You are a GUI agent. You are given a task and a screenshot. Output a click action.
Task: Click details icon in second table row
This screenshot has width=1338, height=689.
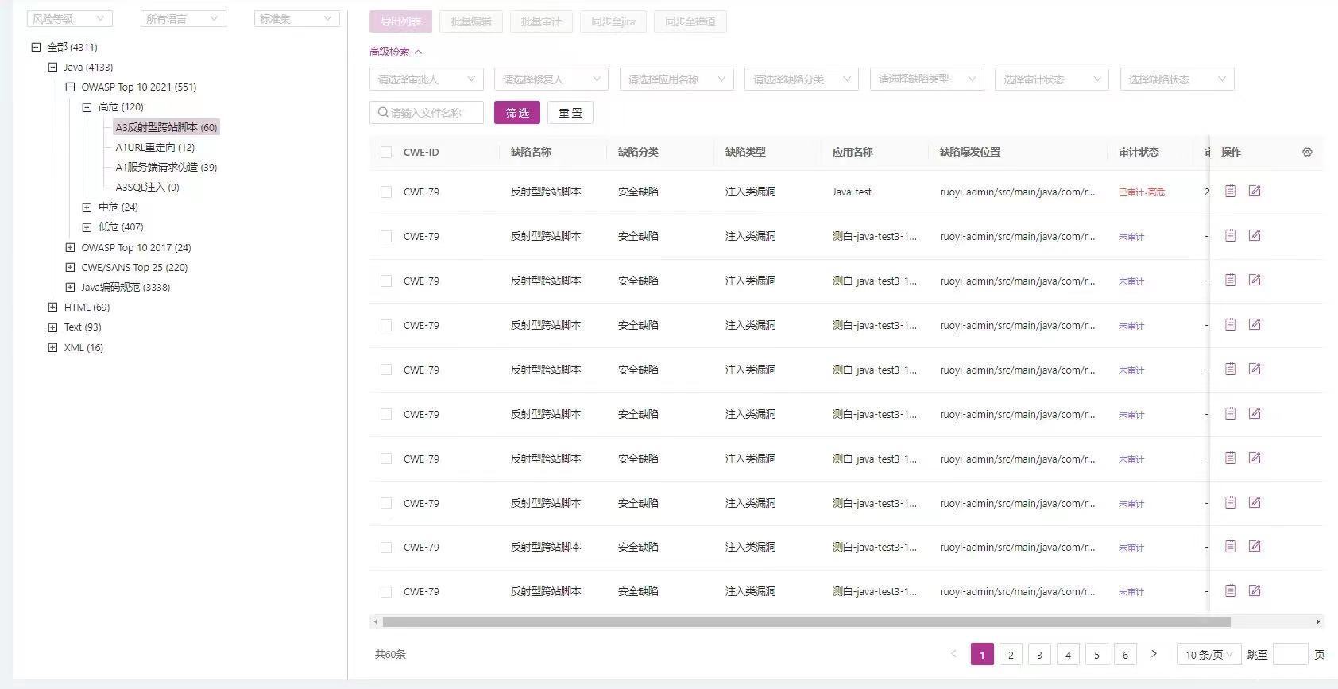pos(1230,235)
